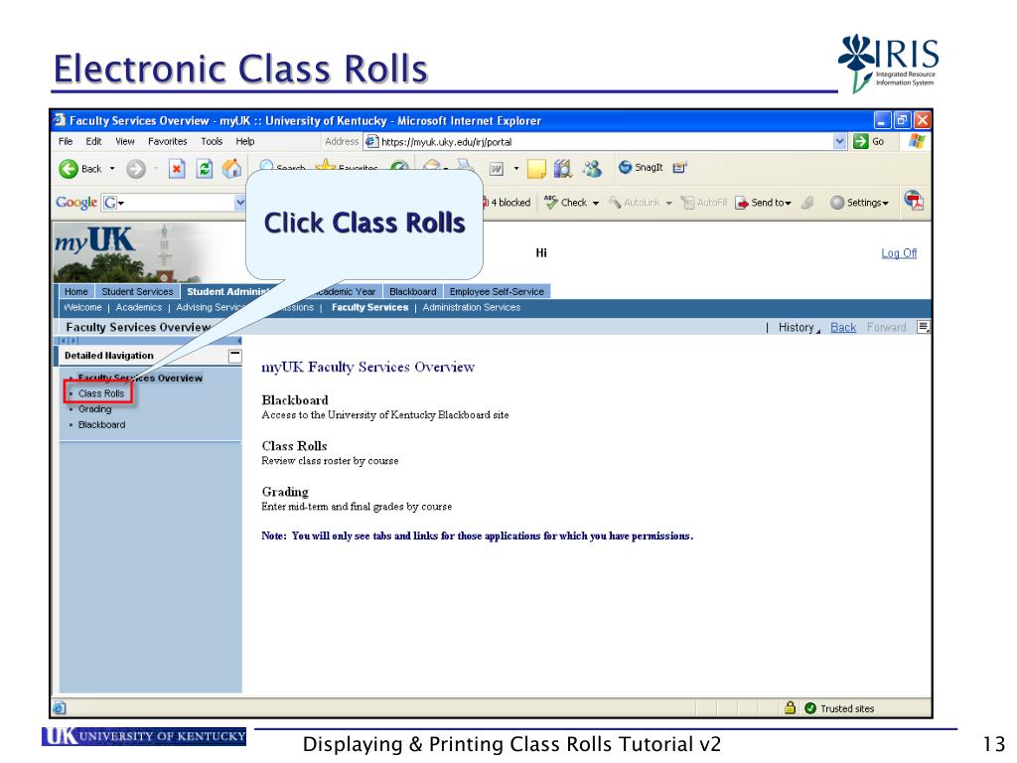Viewport: 1017px width, 763px height.
Task: Switch to the Student Services tab
Action: coord(137,292)
